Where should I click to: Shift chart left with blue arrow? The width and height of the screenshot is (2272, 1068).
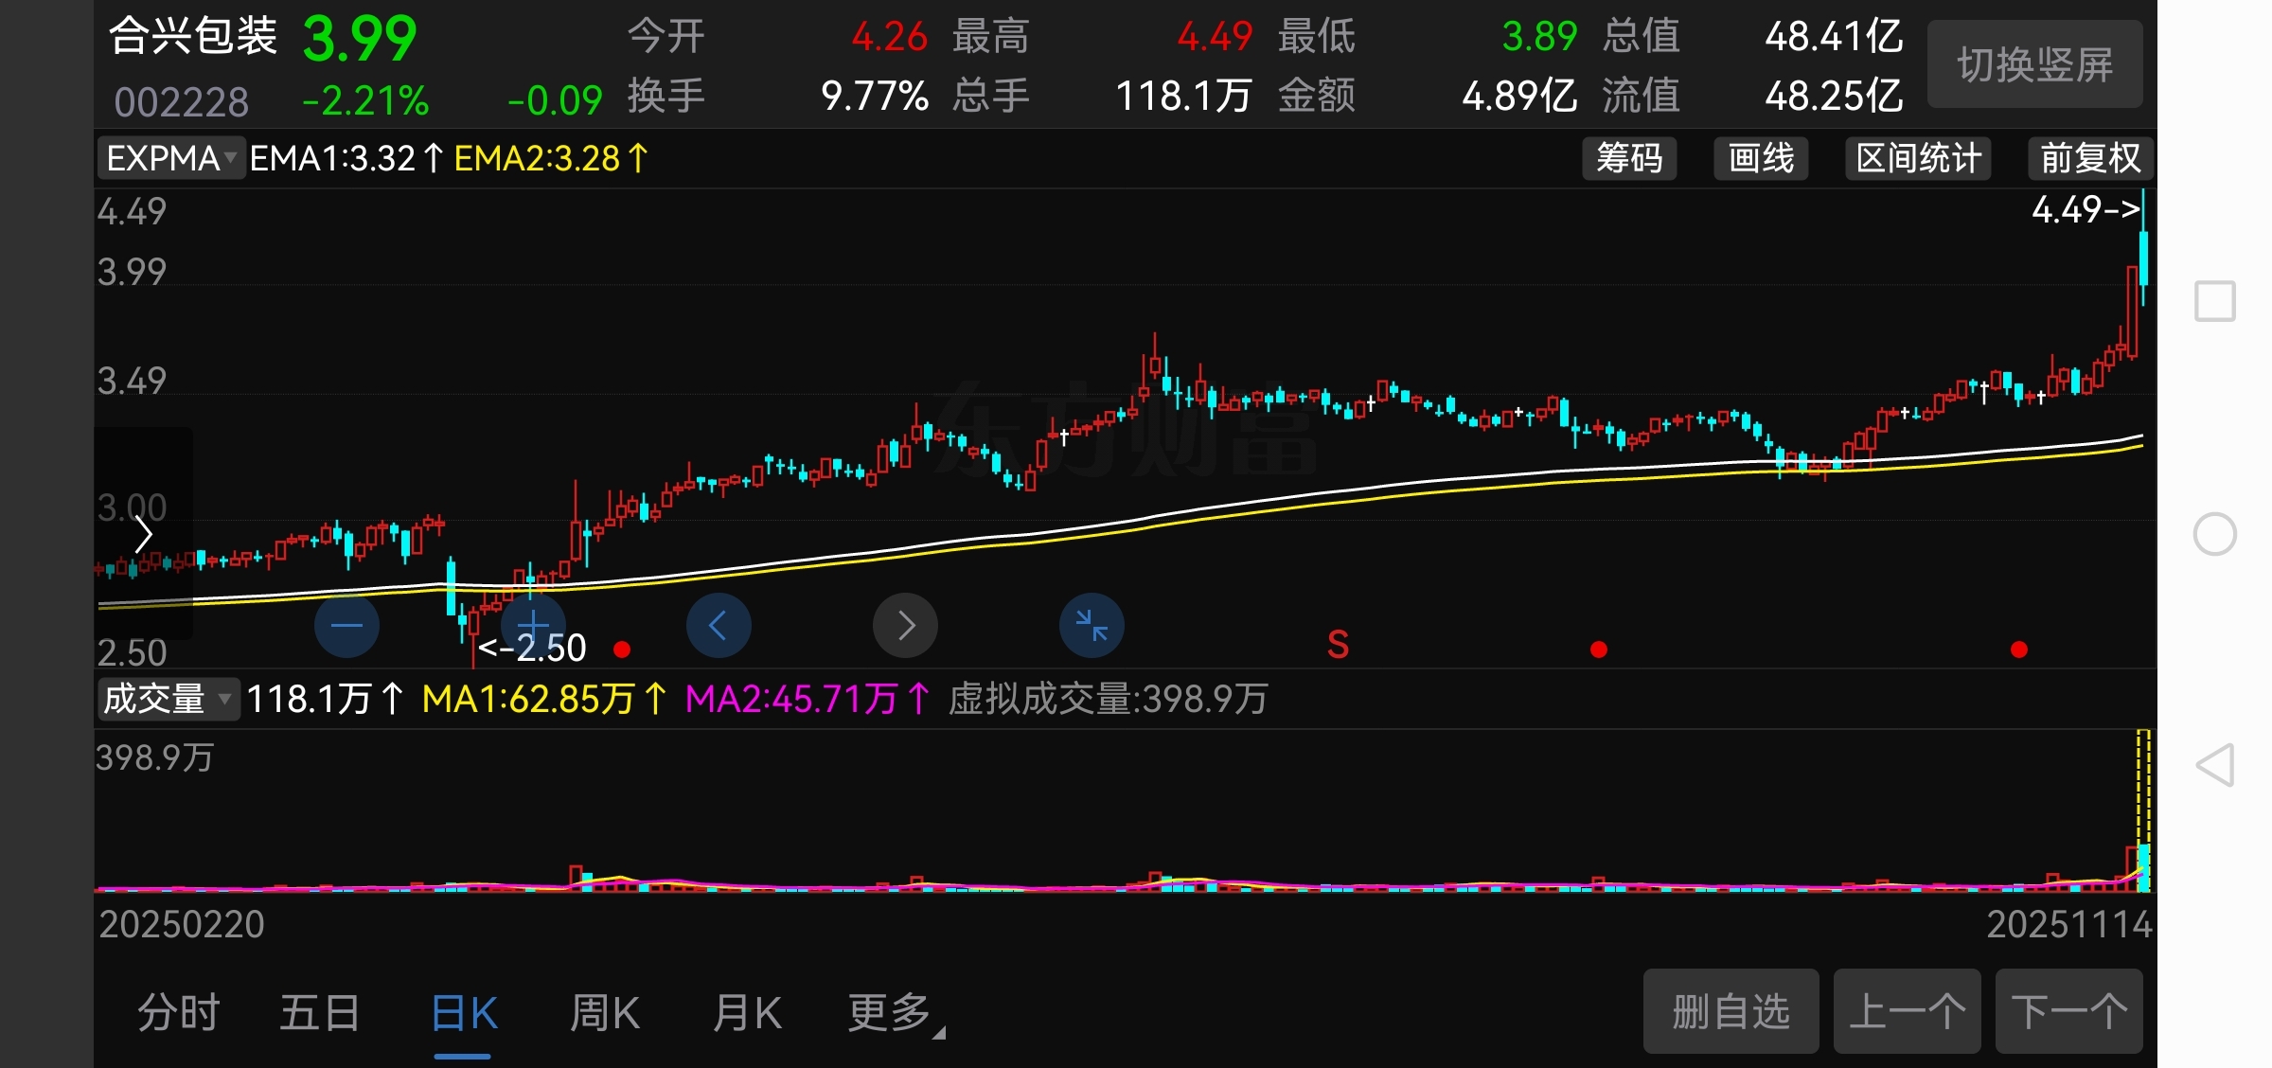tap(719, 626)
